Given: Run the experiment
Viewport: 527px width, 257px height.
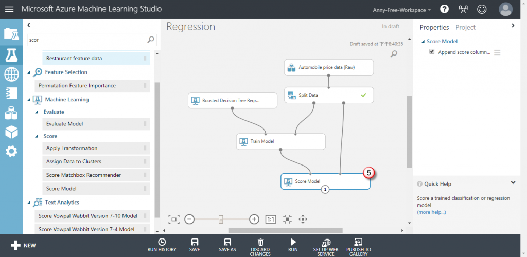Looking at the screenshot, I should (x=293, y=245).
